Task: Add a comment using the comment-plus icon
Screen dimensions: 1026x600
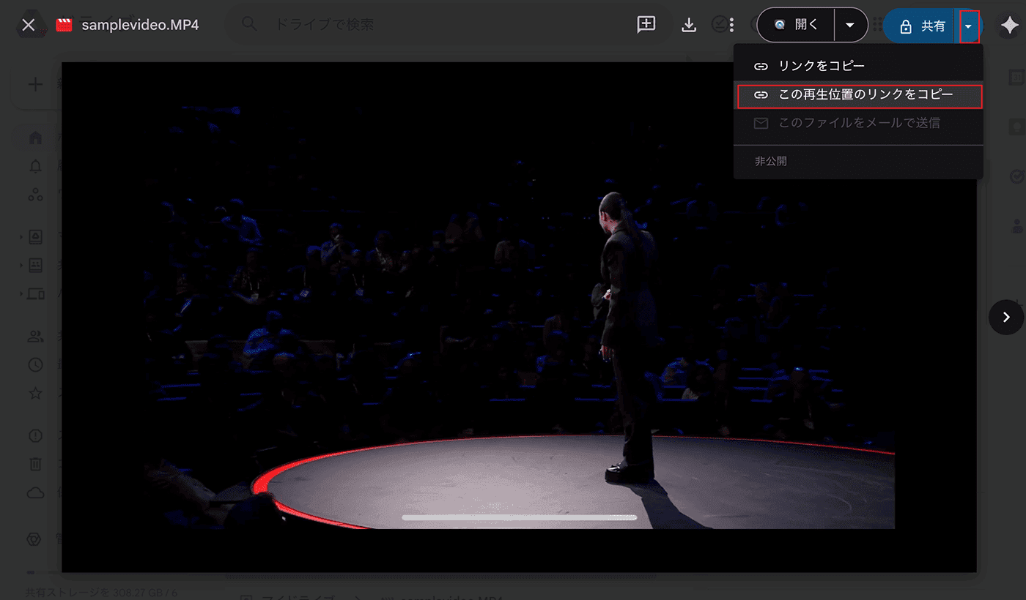Action: click(646, 25)
